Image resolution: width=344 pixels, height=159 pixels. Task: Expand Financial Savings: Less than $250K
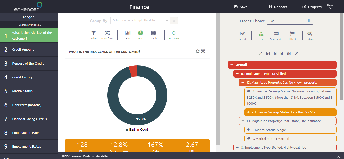click(248, 112)
